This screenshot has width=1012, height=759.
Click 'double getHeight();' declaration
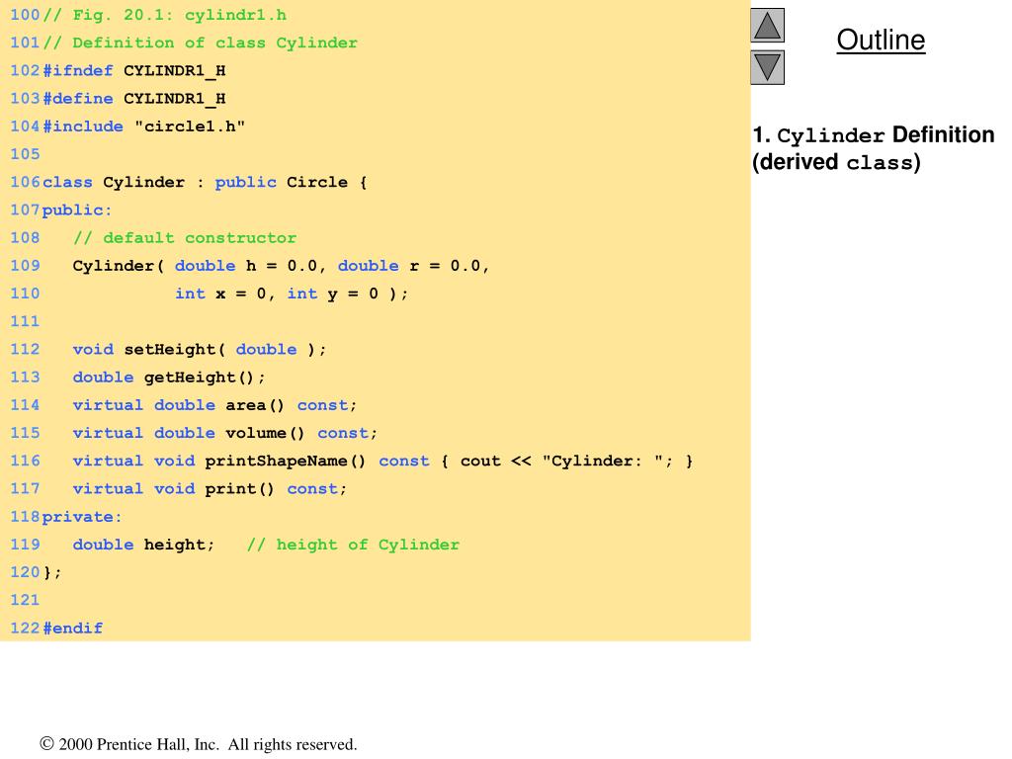(169, 378)
